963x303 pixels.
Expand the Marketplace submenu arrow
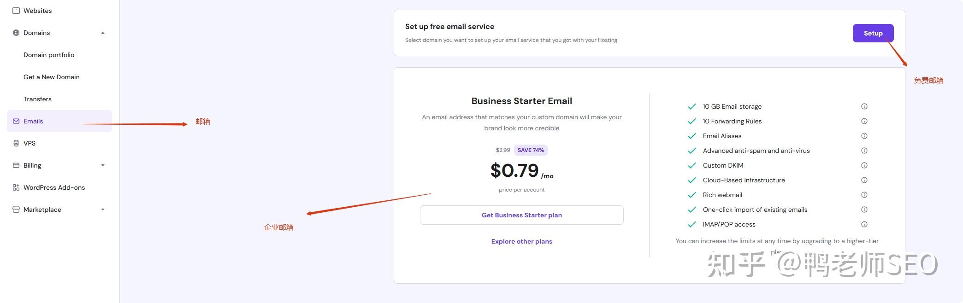pyautogui.click(x=103, y=210)
